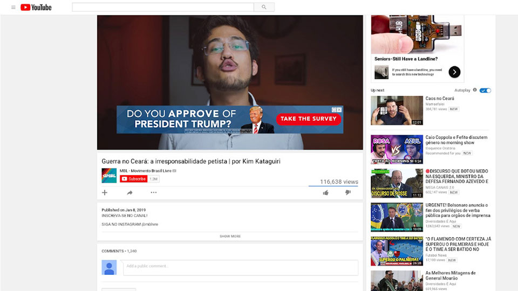The width and height of the screenshot is (518, 291).
Task: Open the hamburger guide menu
Action: [x=13, y=7]
